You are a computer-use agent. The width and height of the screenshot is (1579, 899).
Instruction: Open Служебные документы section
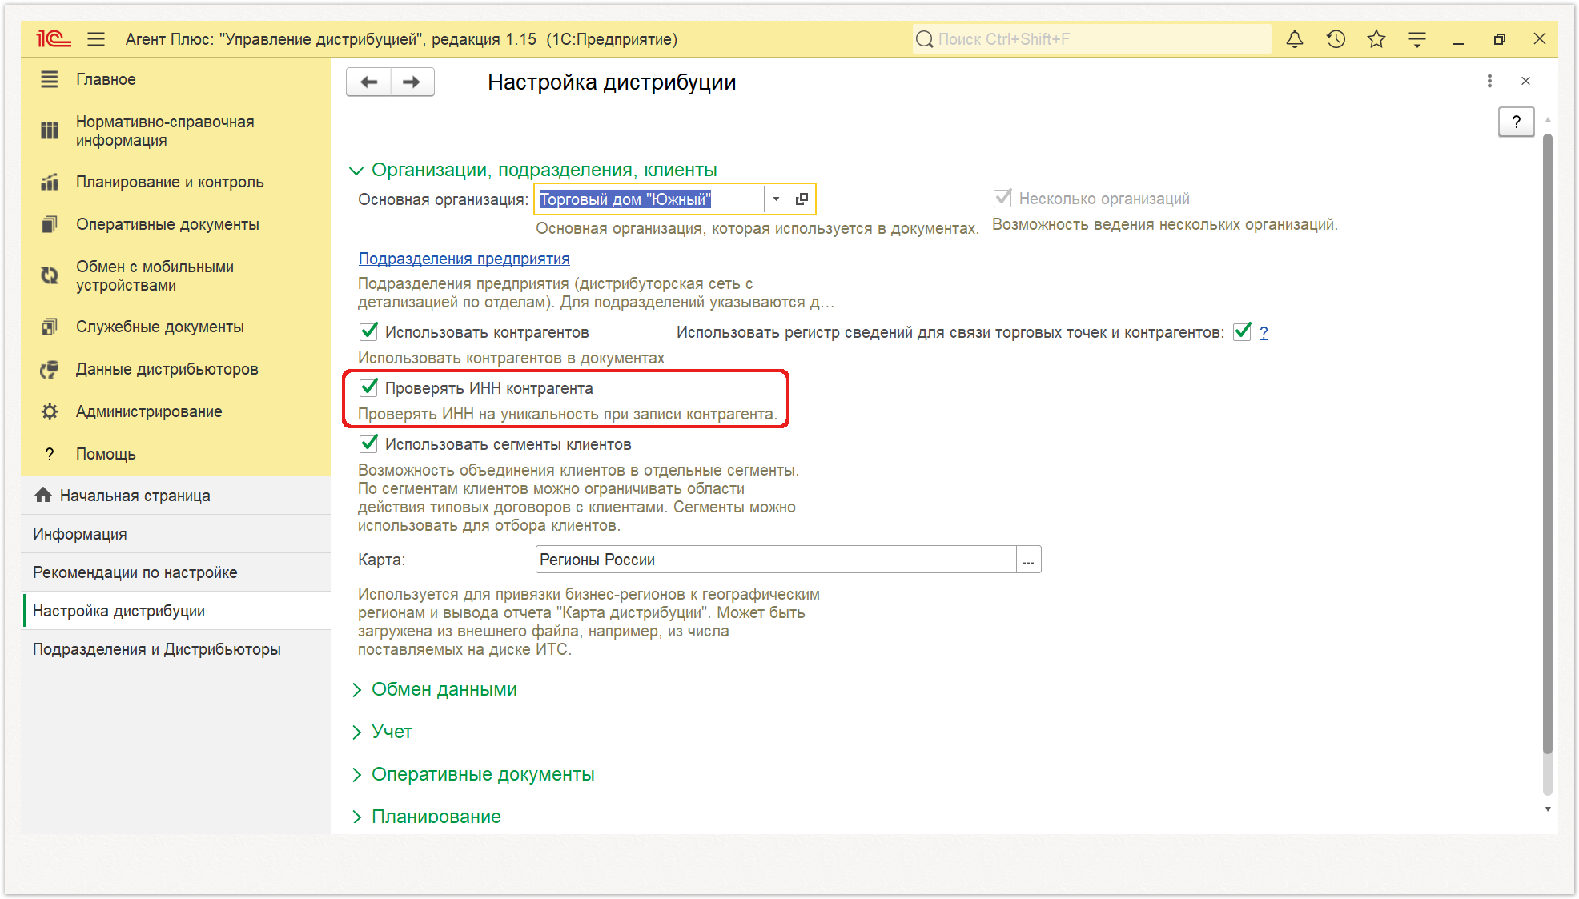[x=160, y=327]
